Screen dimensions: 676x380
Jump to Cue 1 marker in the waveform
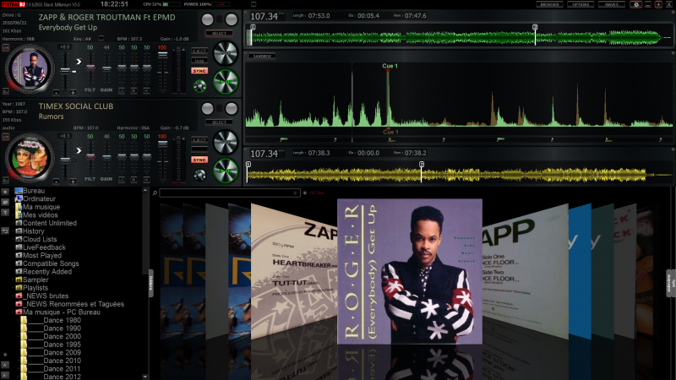pyautogui.click(x=390, y=66)
